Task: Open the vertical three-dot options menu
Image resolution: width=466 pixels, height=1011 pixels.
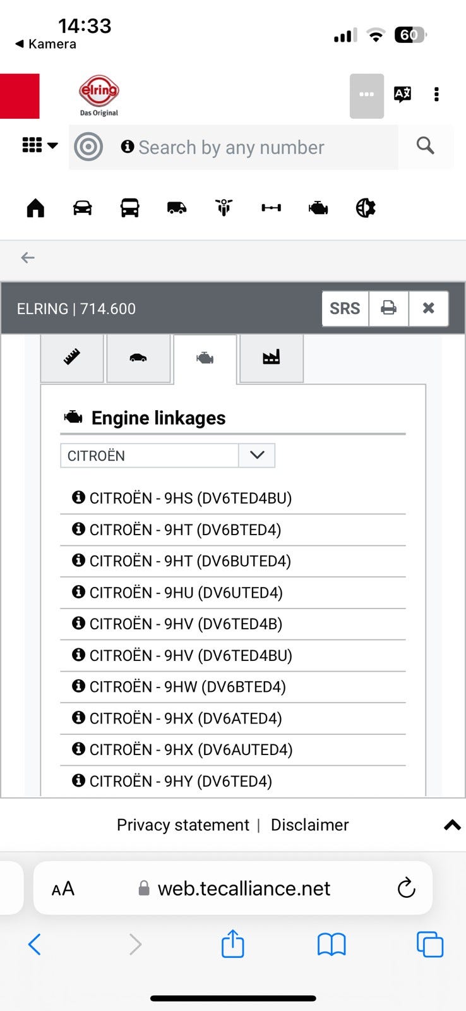Action: coord(436,95)
